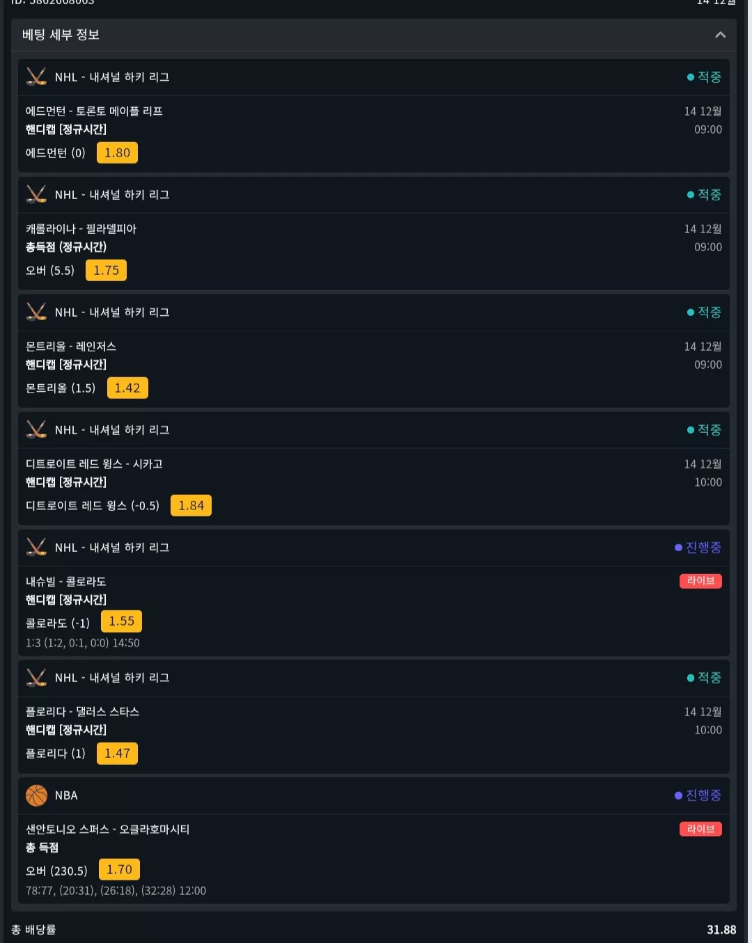Click the 1.84 odds badge for 디트로이트
The height and width of the screenshot is (943, 752).
click(x=191, y=505)
